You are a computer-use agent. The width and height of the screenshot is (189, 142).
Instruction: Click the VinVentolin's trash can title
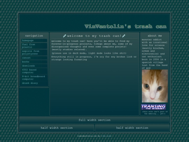click(x=126, y=26)
